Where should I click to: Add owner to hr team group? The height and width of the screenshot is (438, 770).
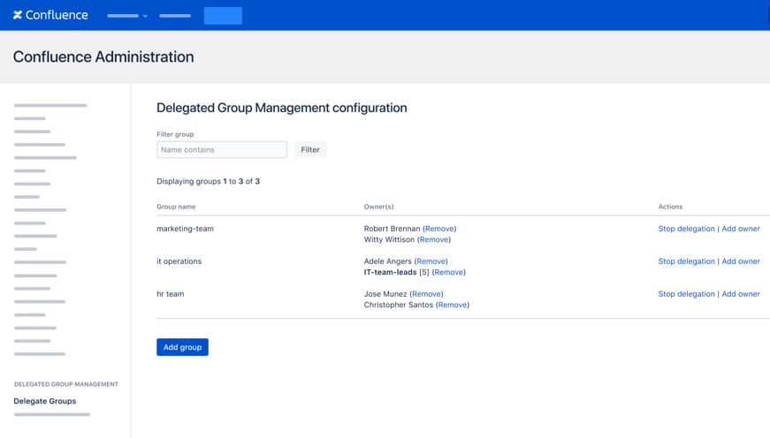(x=741, y=294)
